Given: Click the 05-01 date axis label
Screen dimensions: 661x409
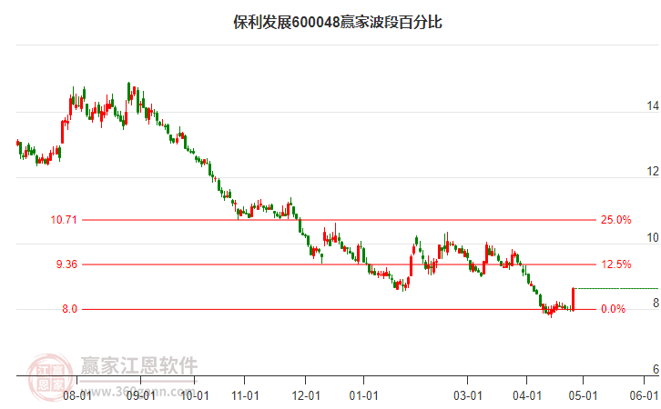Looking at the screenshot, I should tap(583, 395).
